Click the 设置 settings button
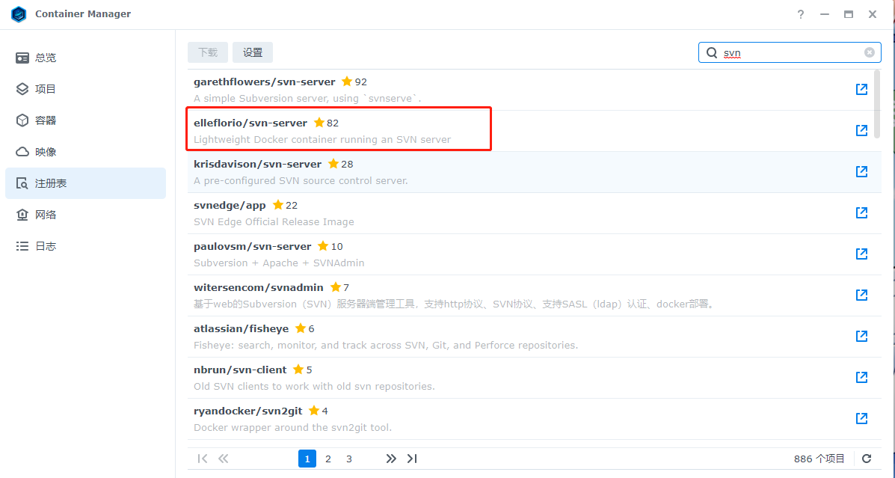 (x=252, y=52)
